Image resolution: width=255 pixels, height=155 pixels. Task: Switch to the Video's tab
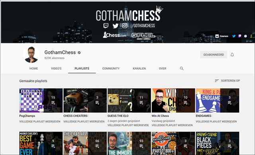56,69
